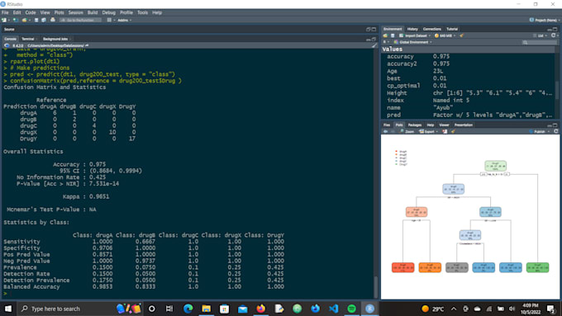
Task: Open File Explorer from the taskbar
Action: pos(206,309)
